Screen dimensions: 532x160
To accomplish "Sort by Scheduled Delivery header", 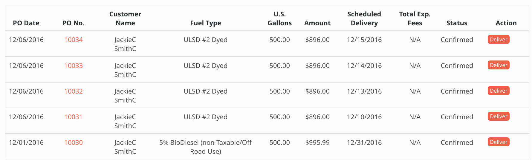I will point(364,18).
